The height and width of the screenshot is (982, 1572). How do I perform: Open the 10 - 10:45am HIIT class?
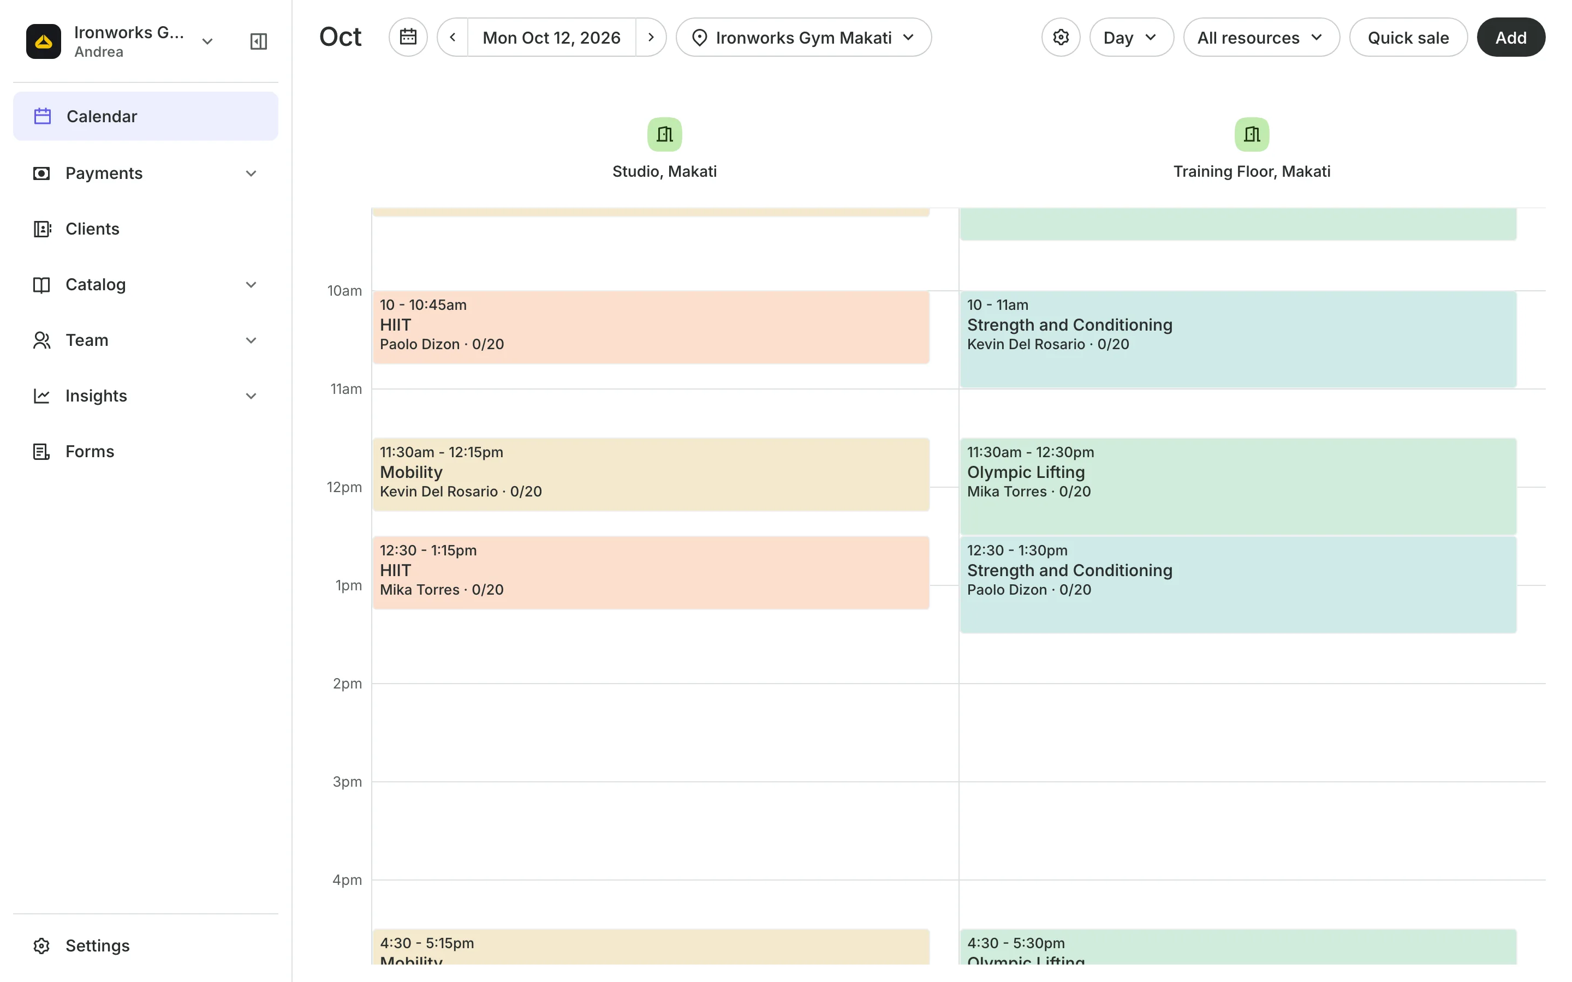point(651,327)
